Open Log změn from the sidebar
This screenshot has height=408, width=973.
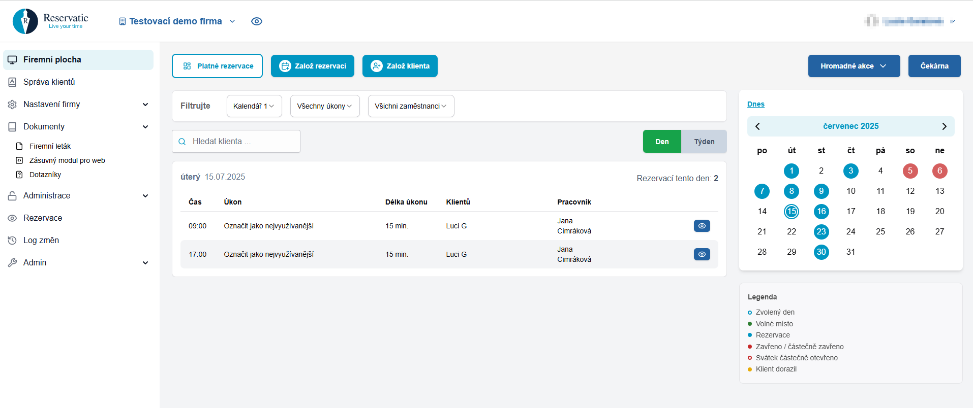click(x=41, y=240)
